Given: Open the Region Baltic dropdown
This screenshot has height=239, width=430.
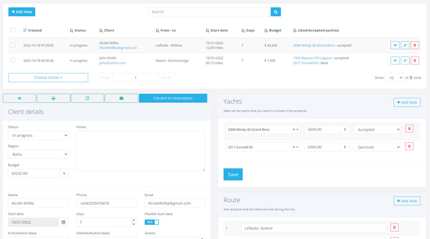Looking at the screenshot, I should [38, 154].
